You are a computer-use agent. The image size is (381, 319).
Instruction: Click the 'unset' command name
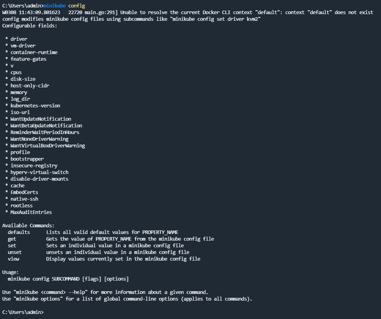pos(15,252)
